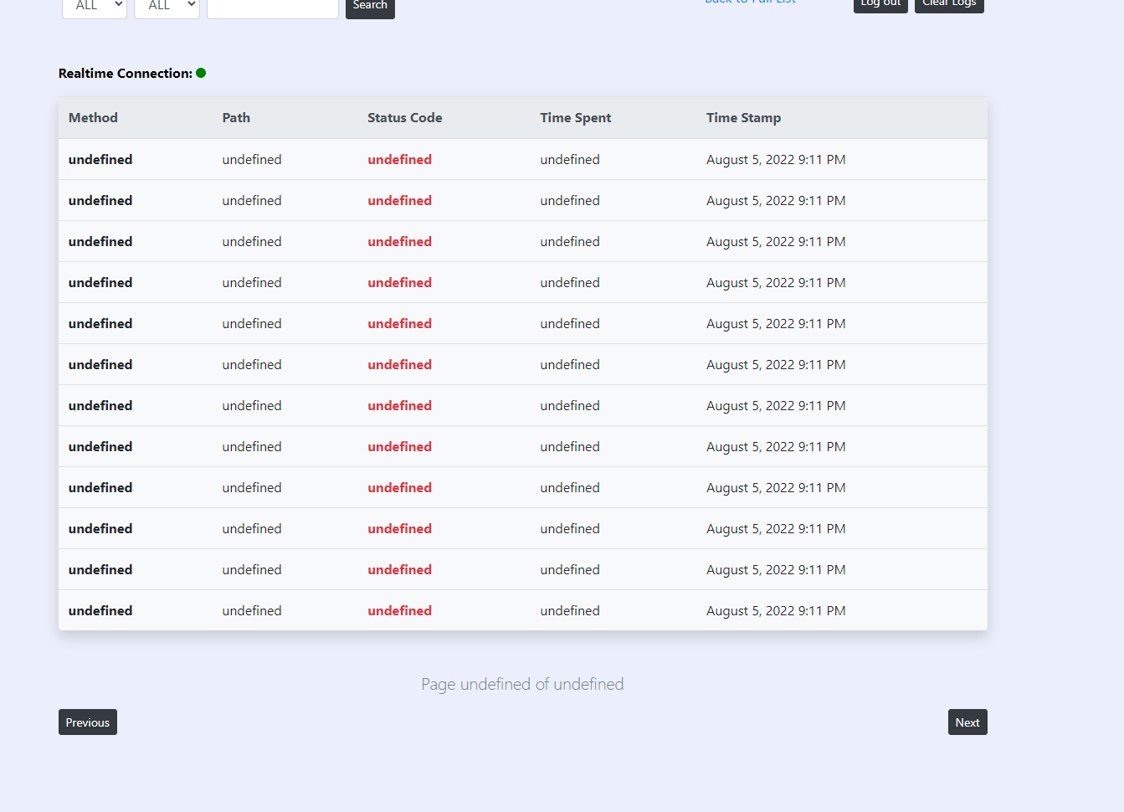Open the Back to Full List link
Image resolution: width=1124 pixels, height=812 pixels.
click(x=749, y=3)
